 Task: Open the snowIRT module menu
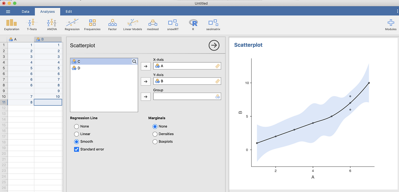click(x=173, y=25)
